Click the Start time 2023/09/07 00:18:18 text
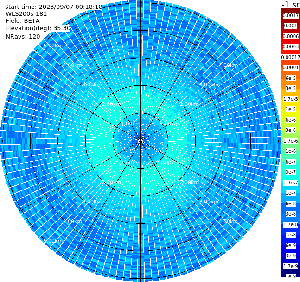This screenshot has width=300, height=282. [x=53, y=7]
